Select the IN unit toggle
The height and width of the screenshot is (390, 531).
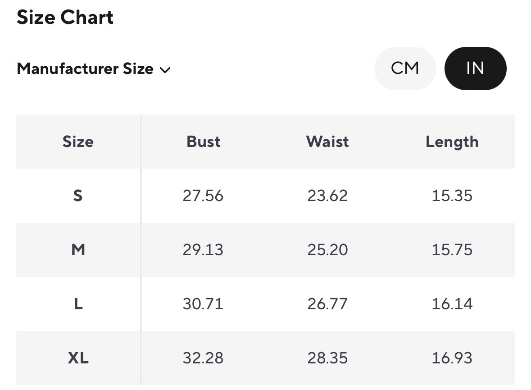475,69
